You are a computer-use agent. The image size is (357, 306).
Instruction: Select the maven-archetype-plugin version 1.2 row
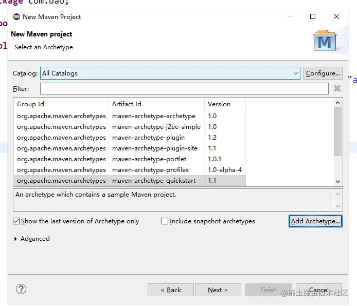(130, 138)
